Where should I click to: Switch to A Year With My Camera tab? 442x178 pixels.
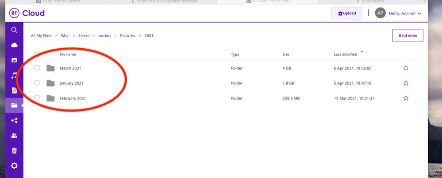(x=58, y=1)
